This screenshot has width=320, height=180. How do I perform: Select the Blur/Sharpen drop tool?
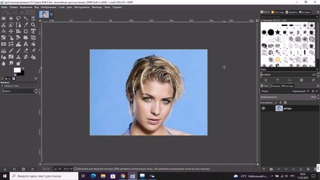[3, 63]
